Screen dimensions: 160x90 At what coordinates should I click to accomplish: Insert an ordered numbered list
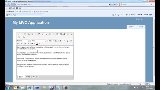(50, 34)
